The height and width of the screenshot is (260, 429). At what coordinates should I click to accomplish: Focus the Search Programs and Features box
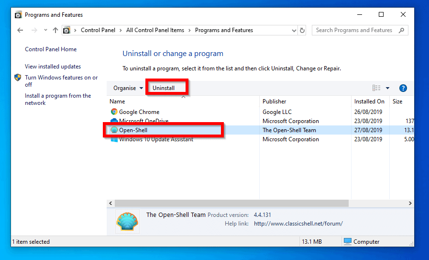click(x=360, y=30)
